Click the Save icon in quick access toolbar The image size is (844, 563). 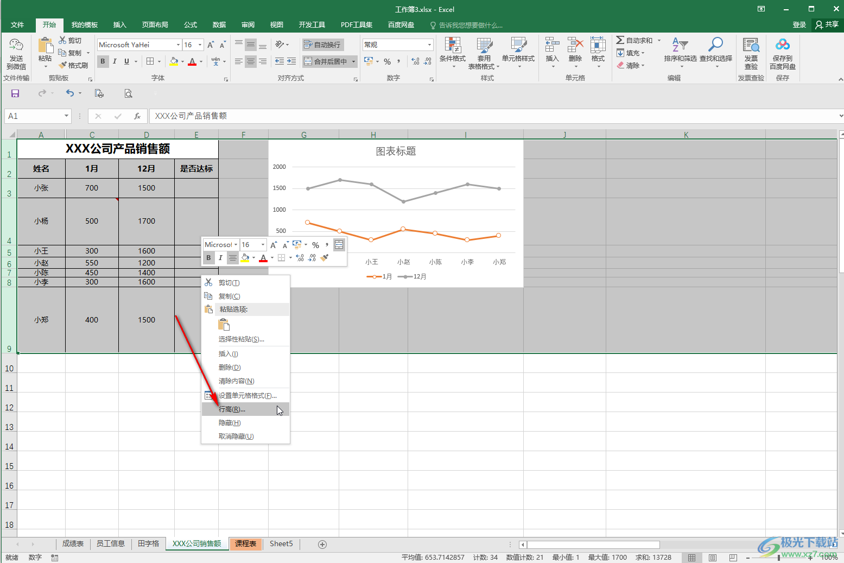15,93
